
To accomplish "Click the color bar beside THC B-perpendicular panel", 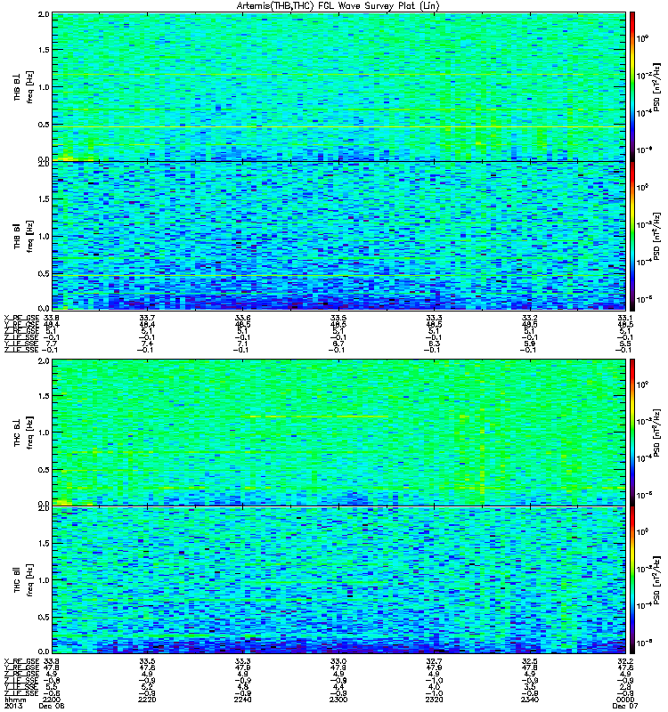I will click(x=632, y=433).
